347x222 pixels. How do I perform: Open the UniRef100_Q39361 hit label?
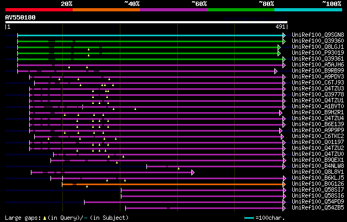318,59
